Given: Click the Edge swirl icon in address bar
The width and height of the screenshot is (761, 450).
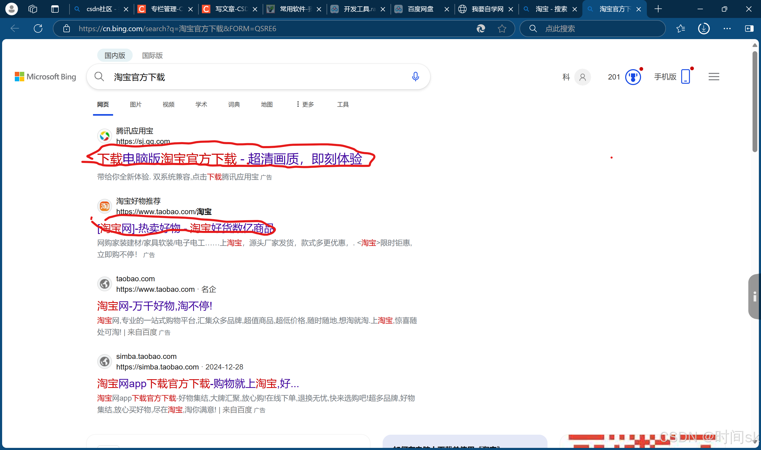Looking at the screenshot, I should tap(481, 29).
